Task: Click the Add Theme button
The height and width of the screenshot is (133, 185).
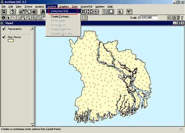Action: click(x=13, y=12)
